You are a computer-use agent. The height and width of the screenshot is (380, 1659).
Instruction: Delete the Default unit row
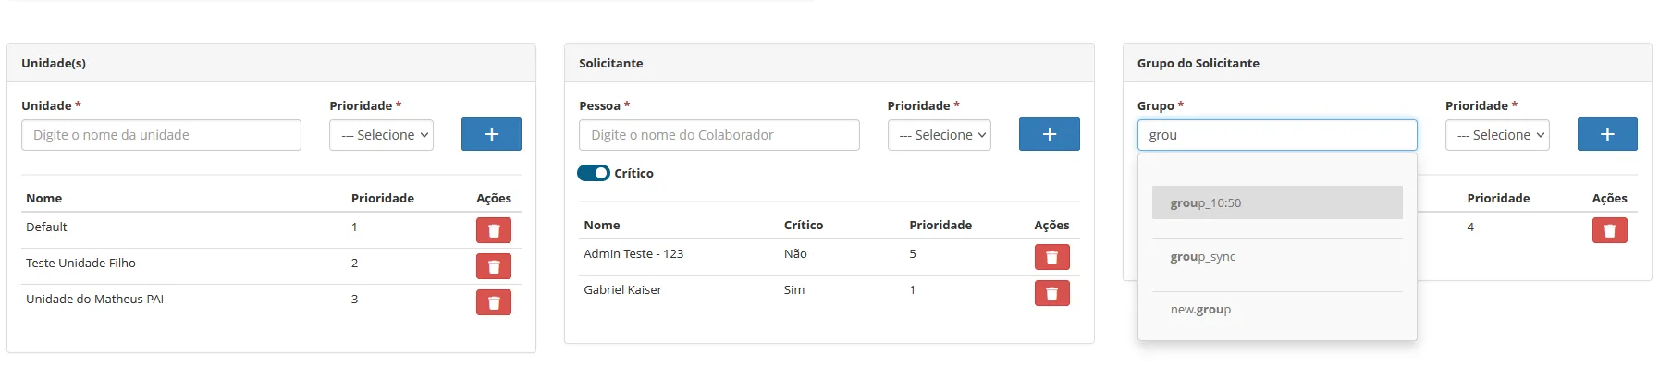[x=493, y=230]
